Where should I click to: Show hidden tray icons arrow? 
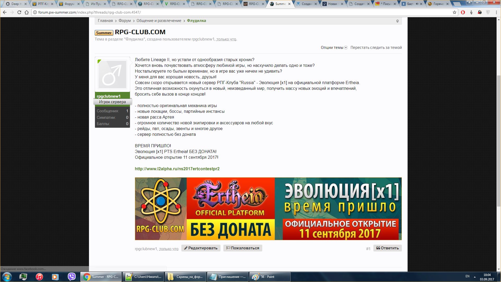475,277
